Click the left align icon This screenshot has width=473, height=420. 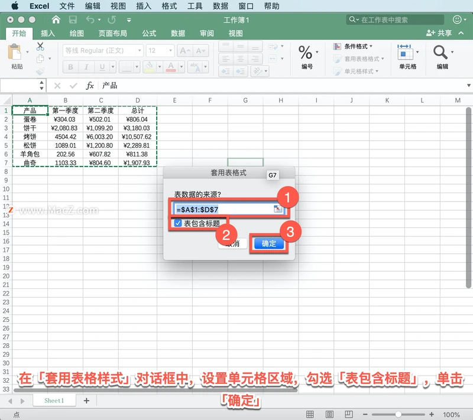point(226,58)
